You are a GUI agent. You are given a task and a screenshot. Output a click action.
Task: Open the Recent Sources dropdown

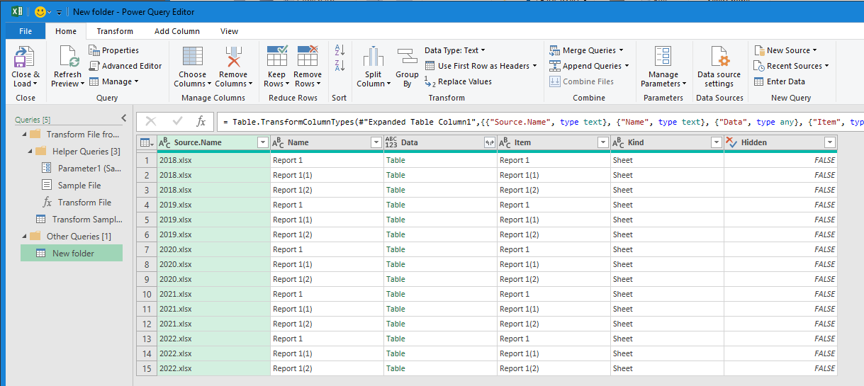point(791,66)
